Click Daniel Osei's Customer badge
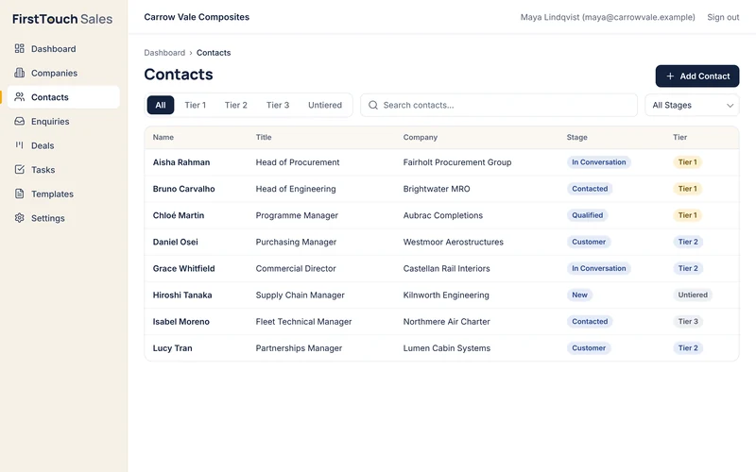 click(589, 242)
